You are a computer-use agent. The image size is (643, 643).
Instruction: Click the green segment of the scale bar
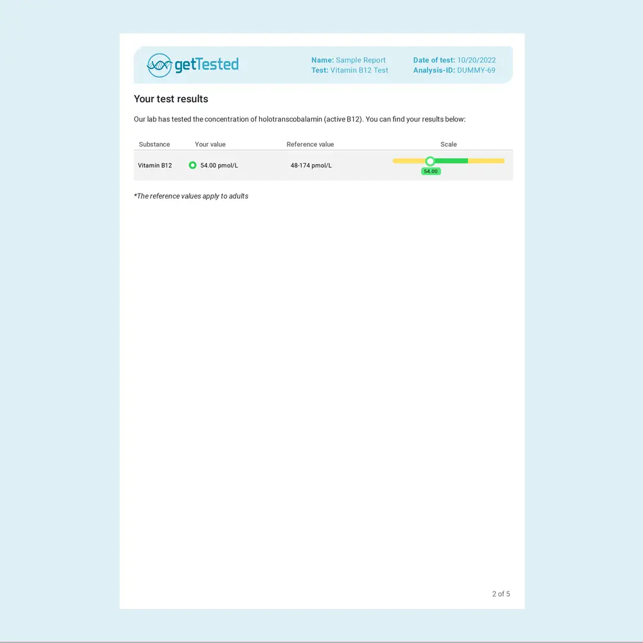[451, 161]
